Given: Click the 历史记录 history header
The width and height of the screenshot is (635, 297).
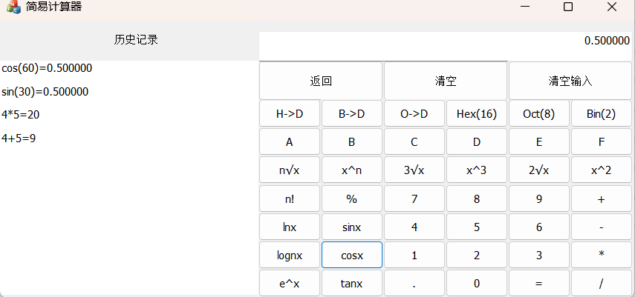Looking at the screenshot, I should [136, 40].
